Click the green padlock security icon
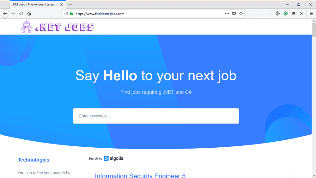The height and width of the screenshot is (178, 316). [x=71, y=14]
